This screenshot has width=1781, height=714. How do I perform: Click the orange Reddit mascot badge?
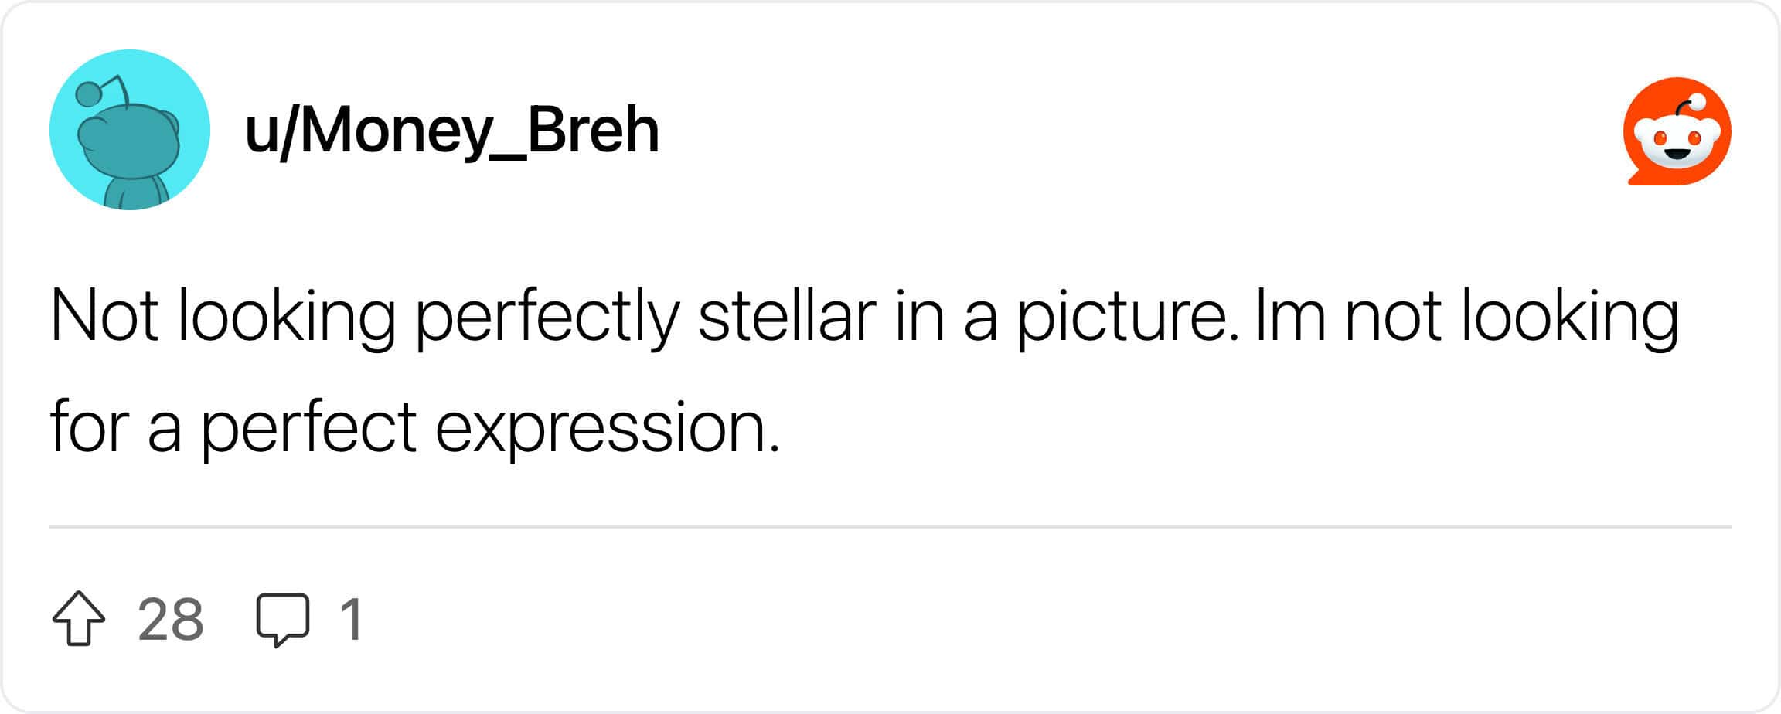coord(1673,131)
